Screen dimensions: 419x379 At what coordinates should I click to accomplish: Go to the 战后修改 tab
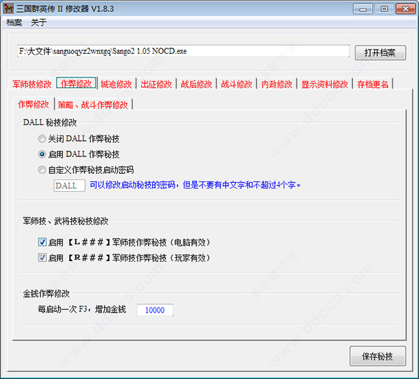(196, 84)
